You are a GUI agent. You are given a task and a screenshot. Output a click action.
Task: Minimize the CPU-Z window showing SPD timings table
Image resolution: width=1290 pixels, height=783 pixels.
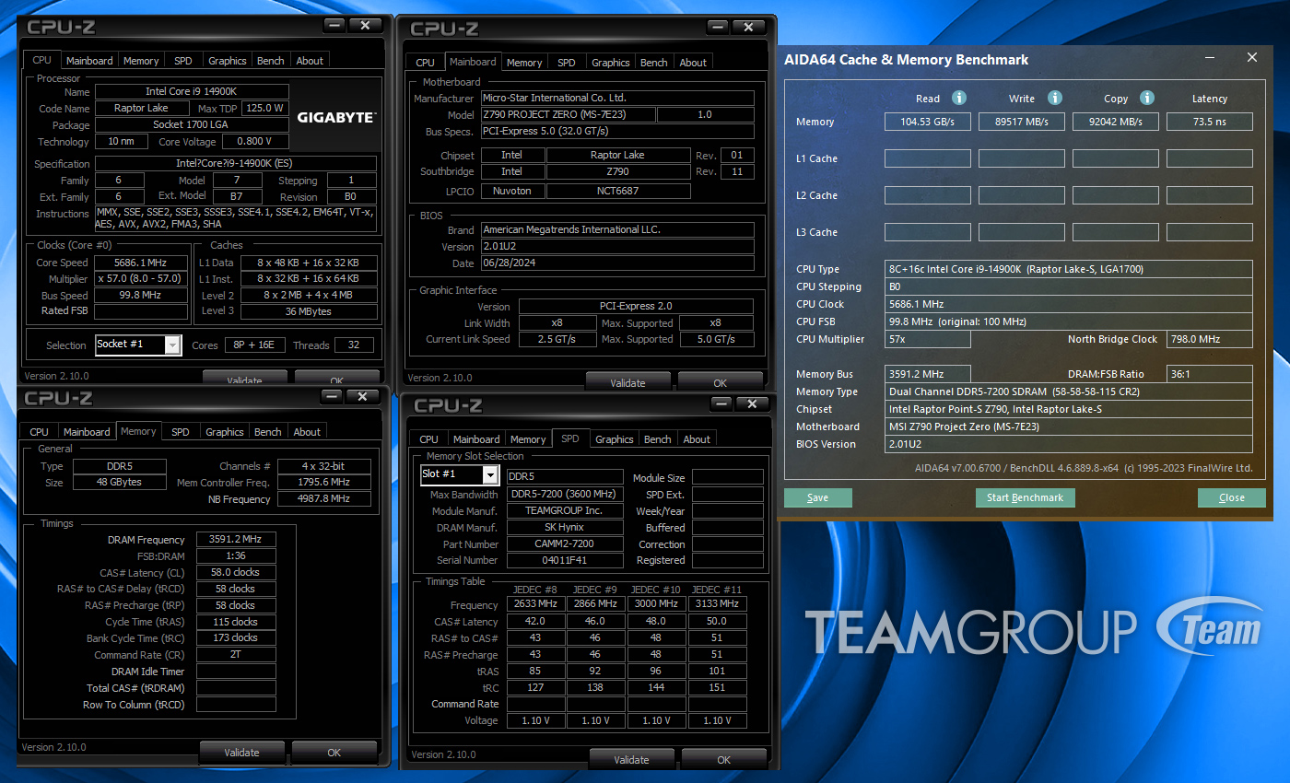coord(723,404)
